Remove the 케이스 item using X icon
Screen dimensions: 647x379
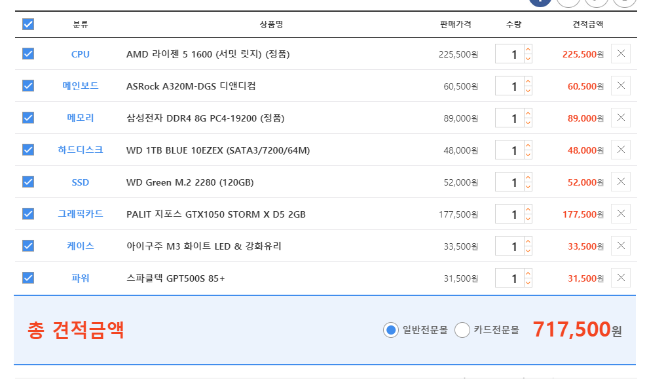pyautogui.click(x=621, y=246)
